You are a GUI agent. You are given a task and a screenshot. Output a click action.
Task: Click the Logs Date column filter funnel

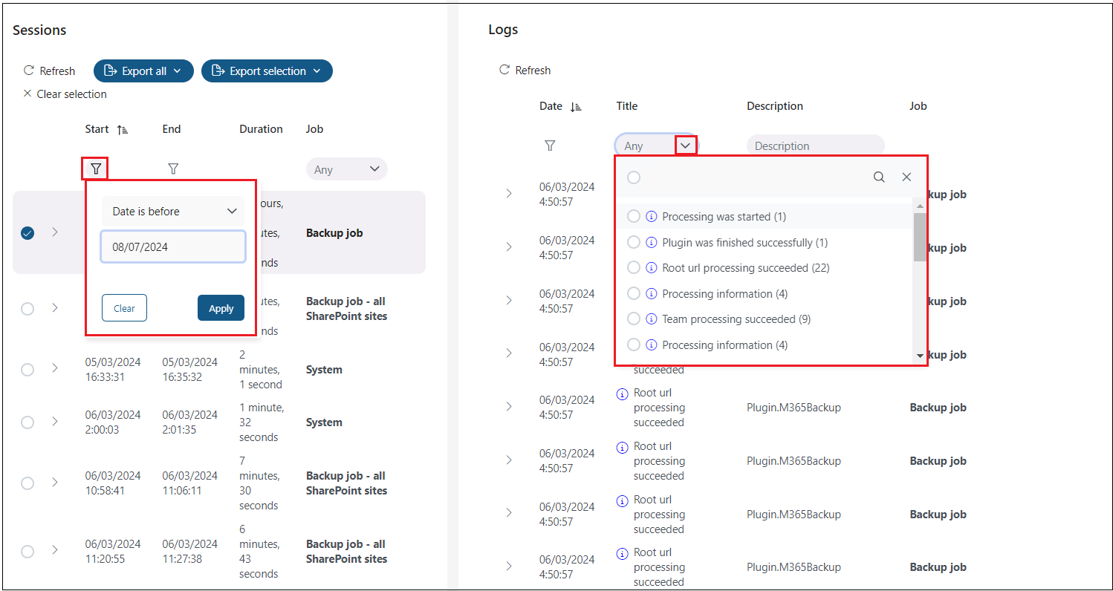pos(550,146)
